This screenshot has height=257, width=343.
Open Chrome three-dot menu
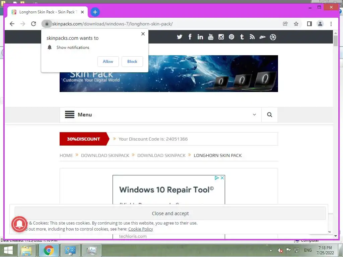(331, 24)
